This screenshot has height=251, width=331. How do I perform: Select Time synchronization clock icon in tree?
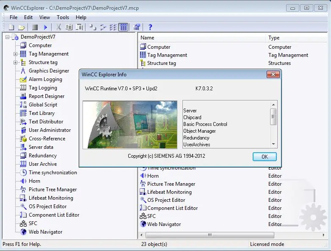pyautogui.click(x=23, y=173)
